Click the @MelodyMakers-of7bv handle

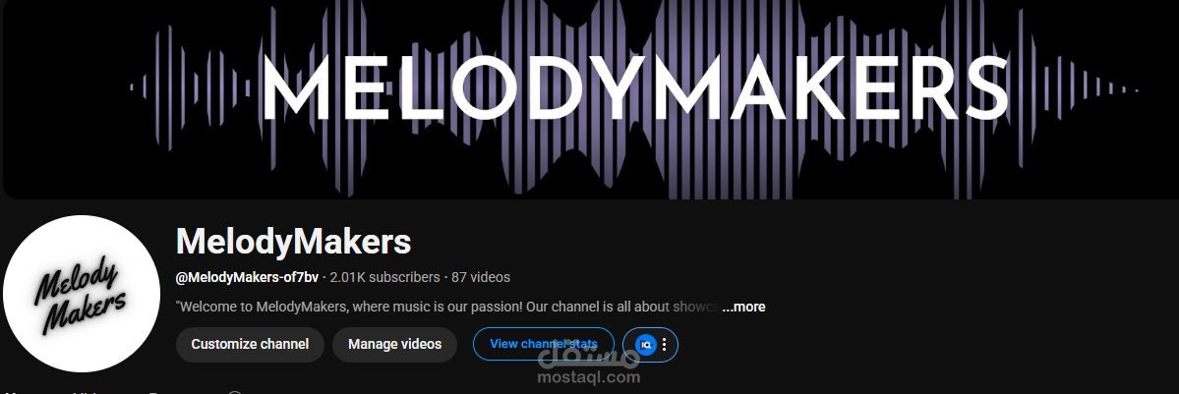[x=248, y=277]
